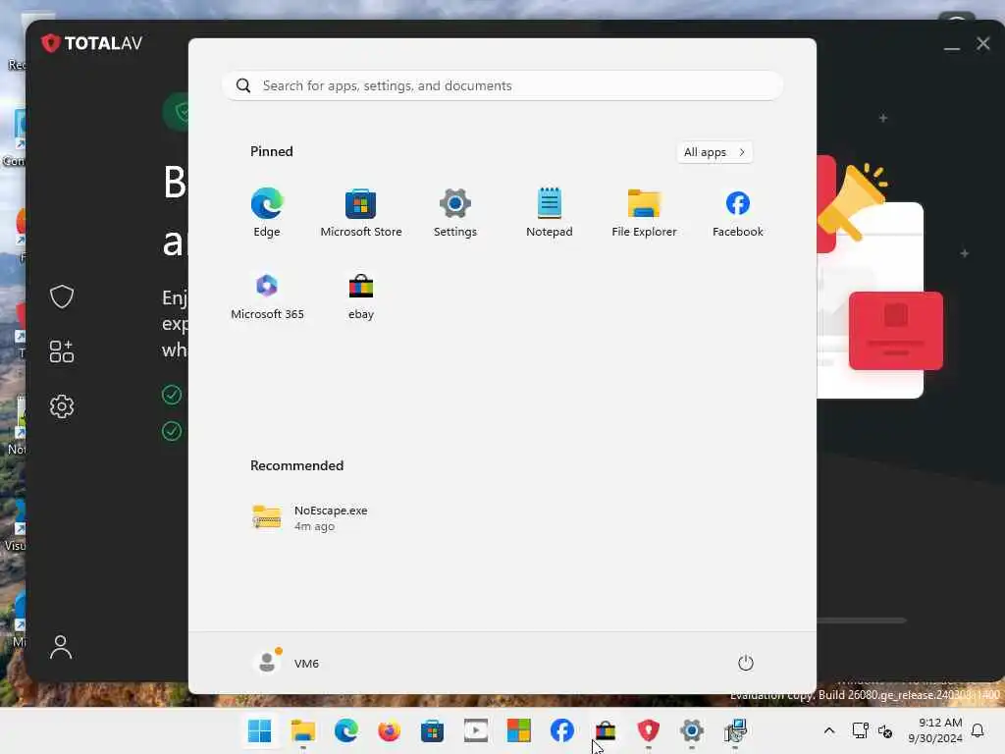1005x754 pixels.
Task: Open the clock showing 9:12 AM
Action: [935, 730]
